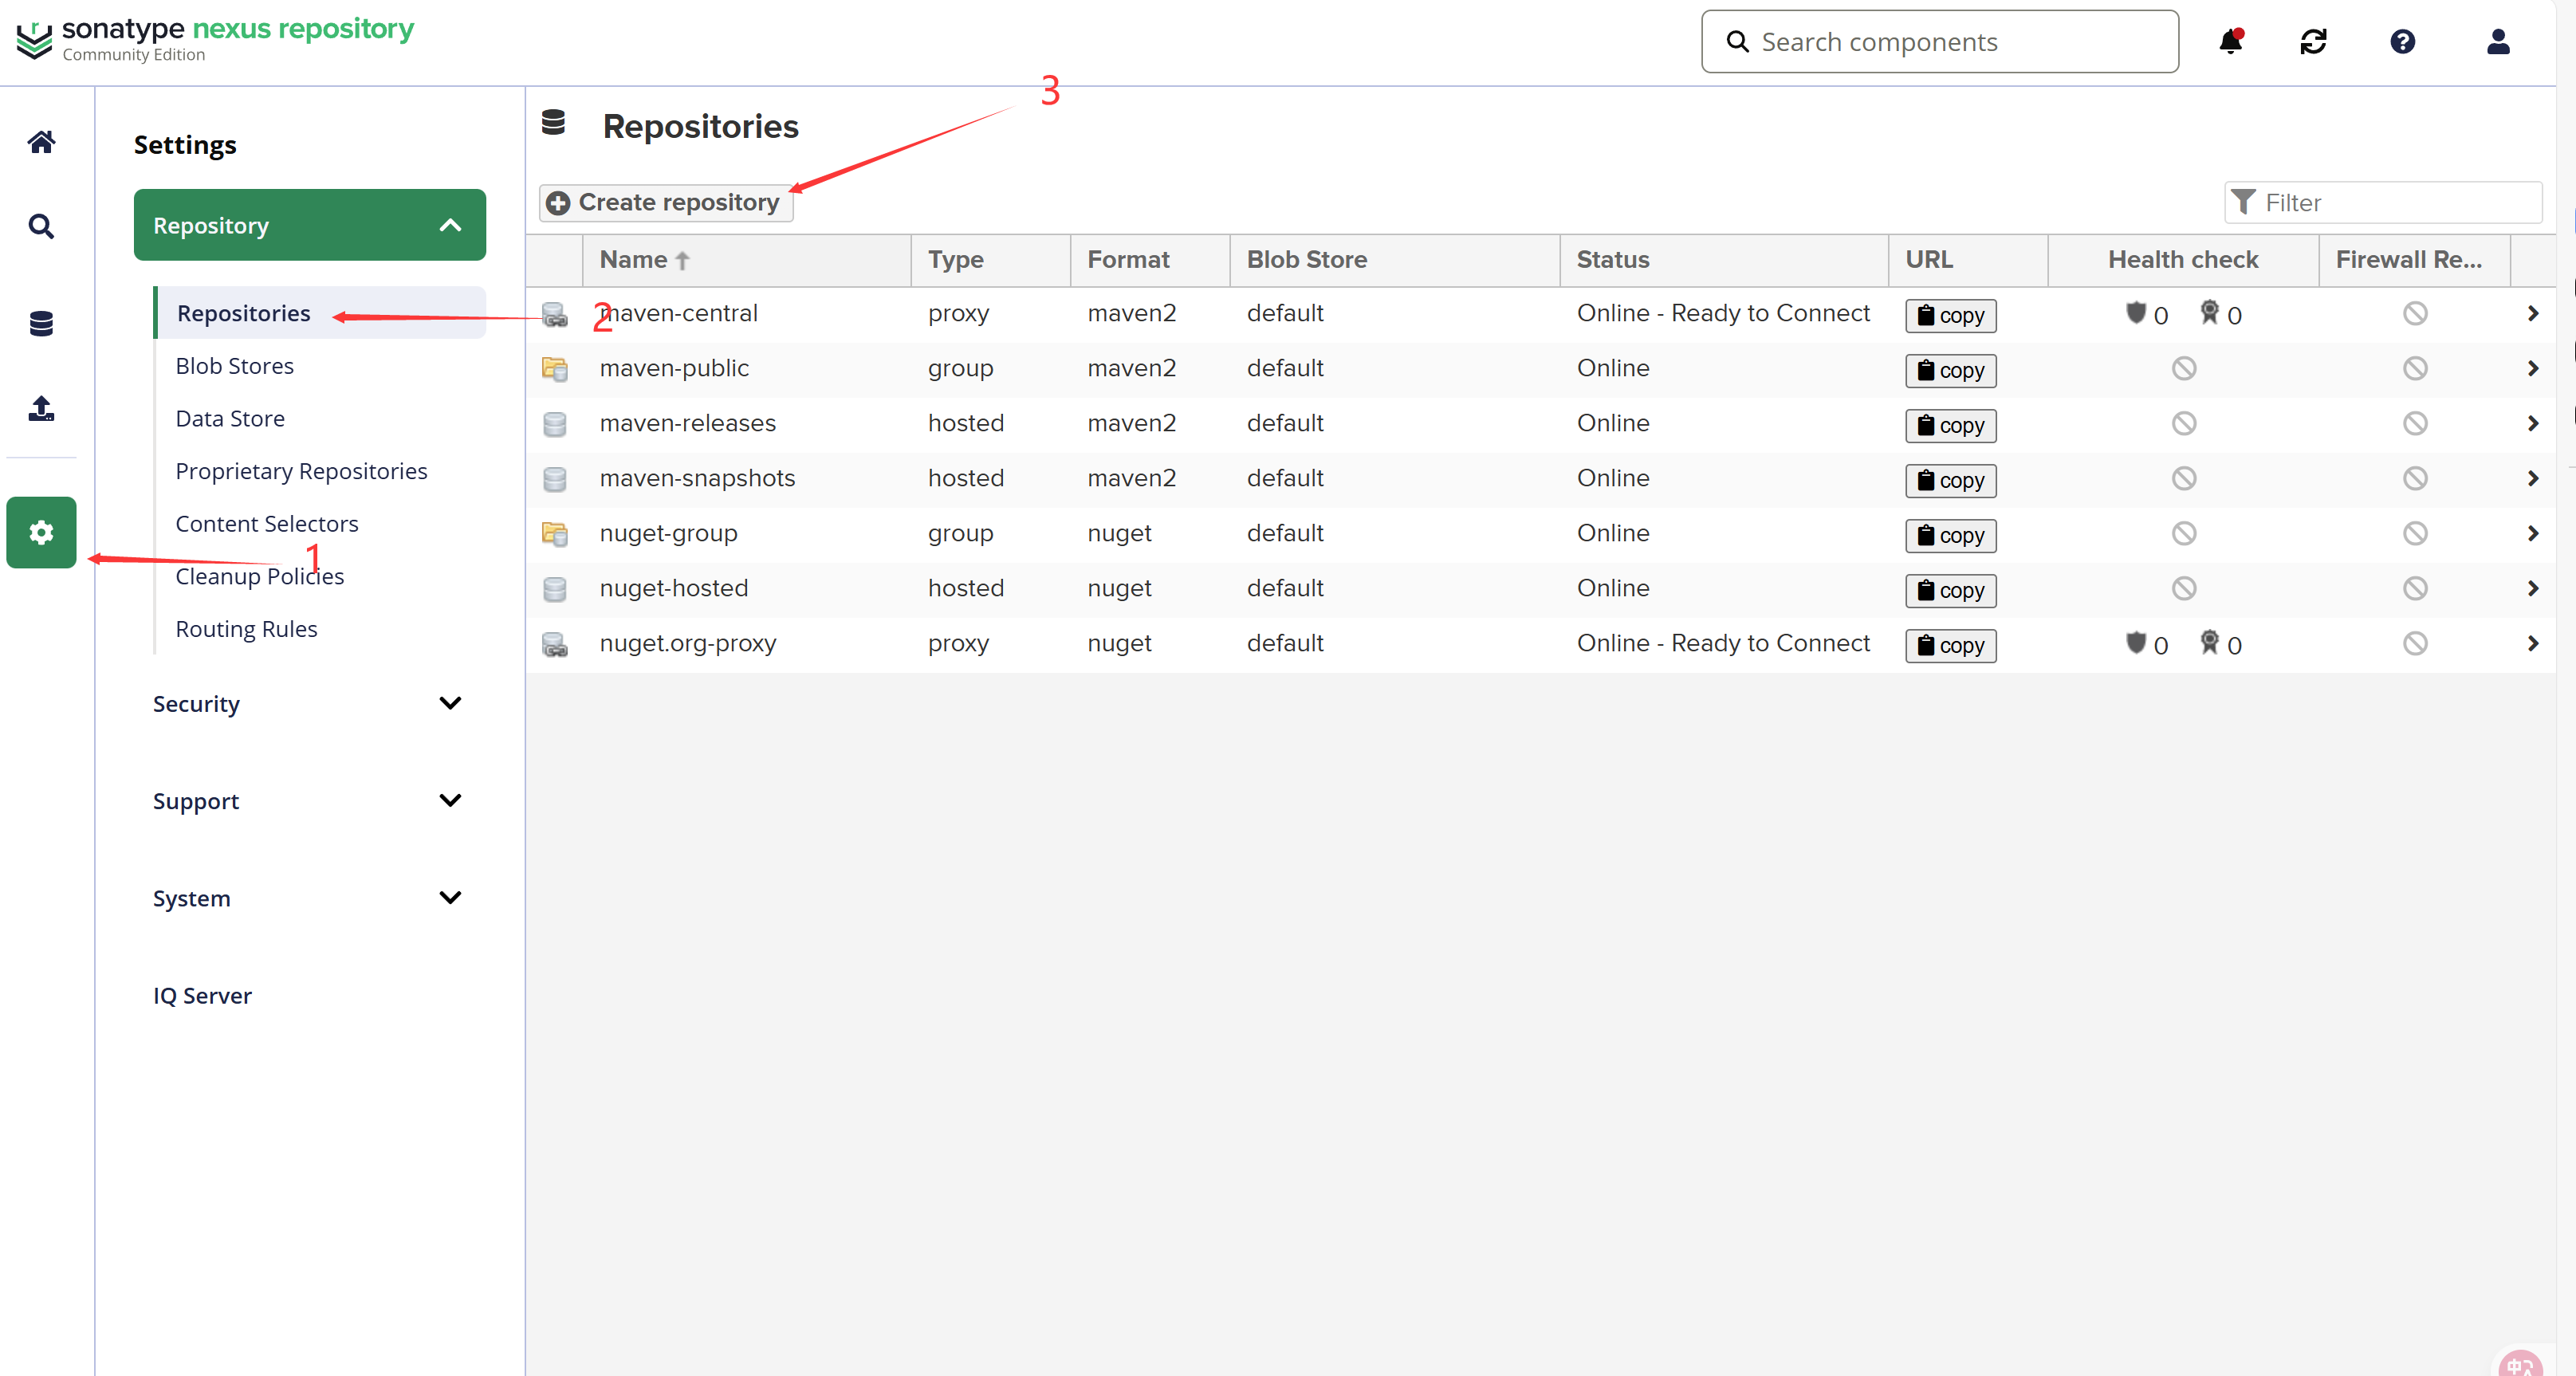The image size is (2576, 1376).
Task: Open the help question mark icon
Action: [2402, 42]
